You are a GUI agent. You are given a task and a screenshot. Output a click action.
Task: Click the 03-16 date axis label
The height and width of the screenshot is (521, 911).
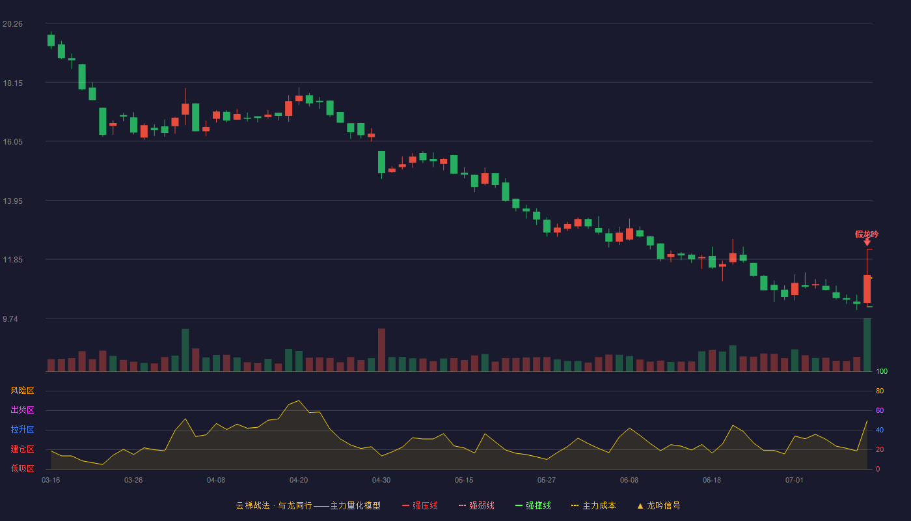(51, 480)
